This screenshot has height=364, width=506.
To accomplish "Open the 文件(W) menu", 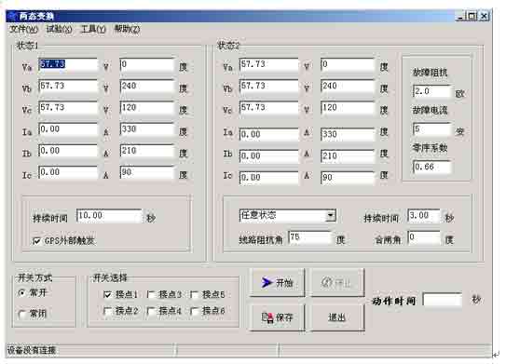I will (23, 30).
